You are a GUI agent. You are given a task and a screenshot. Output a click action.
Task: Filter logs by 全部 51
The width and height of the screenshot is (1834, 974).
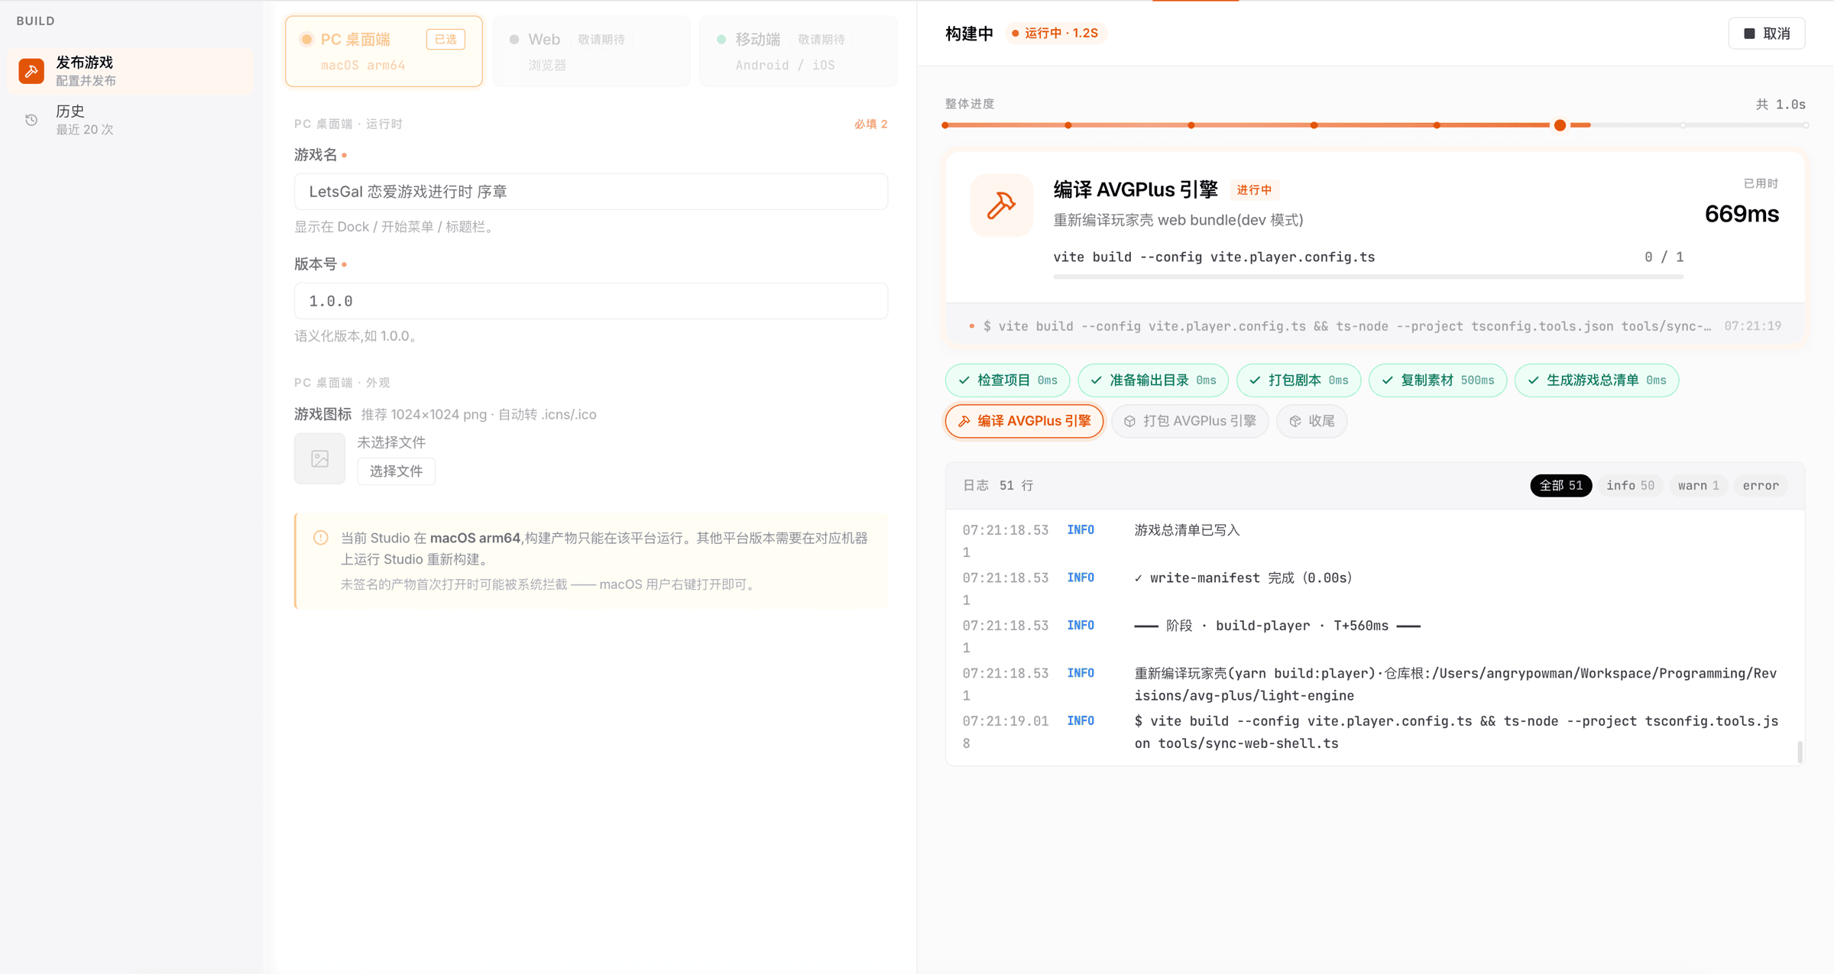point(1560,486)
